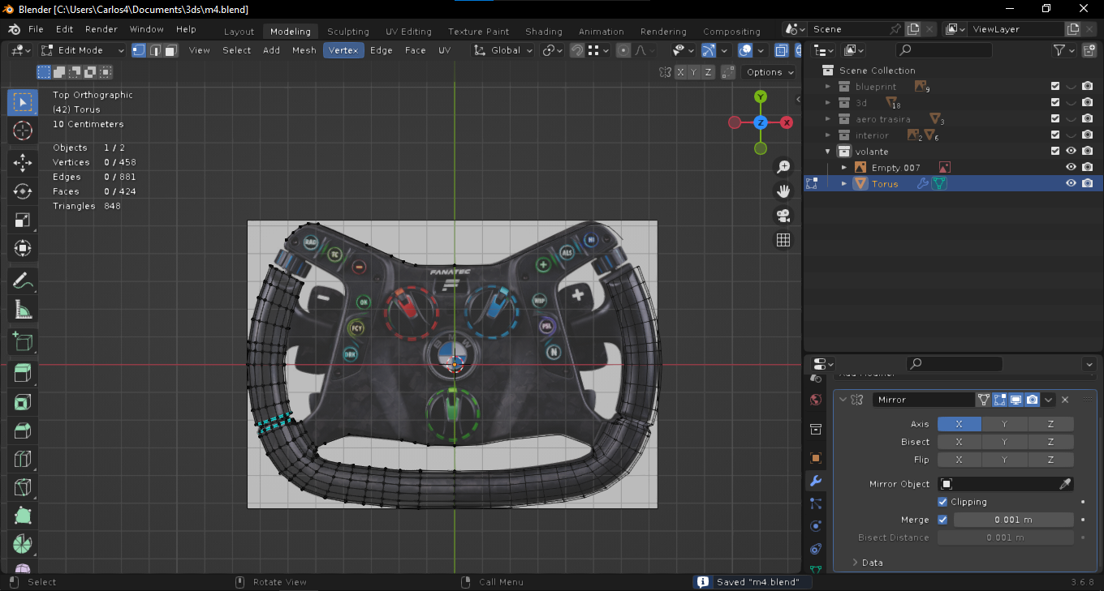Uncheck the Clipping checkbox
The image size is (1104, 591).
point(942,502)
